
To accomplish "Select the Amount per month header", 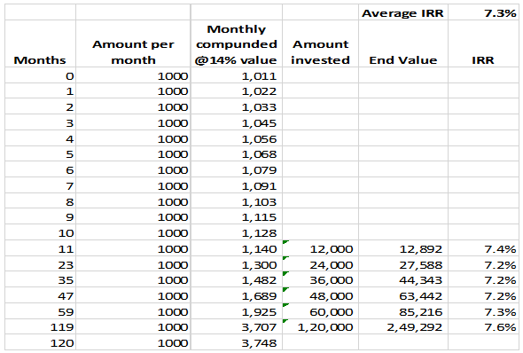I will pyautogui.click(x=133, y=43).
